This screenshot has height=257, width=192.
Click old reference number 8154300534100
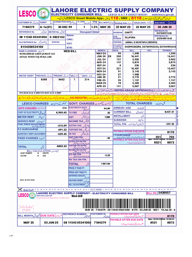coord(32,47)
